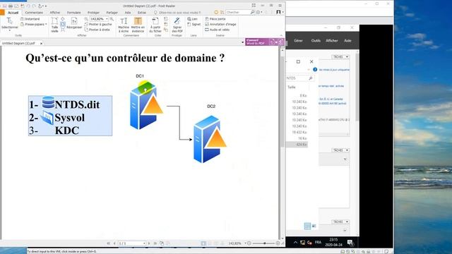Click the plus button of the zoom slider
This screenshot has width=452, height=254.
(278, 243)
